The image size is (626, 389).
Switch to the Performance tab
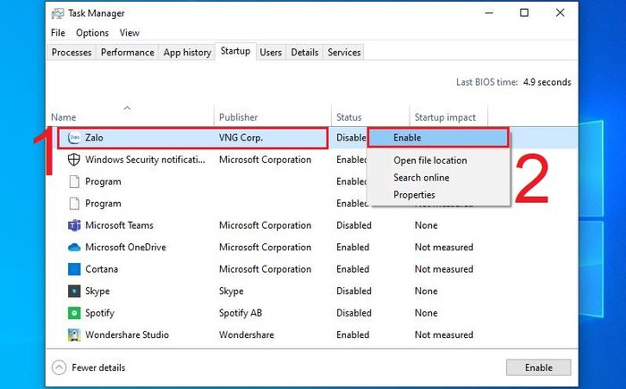[127, 53]
